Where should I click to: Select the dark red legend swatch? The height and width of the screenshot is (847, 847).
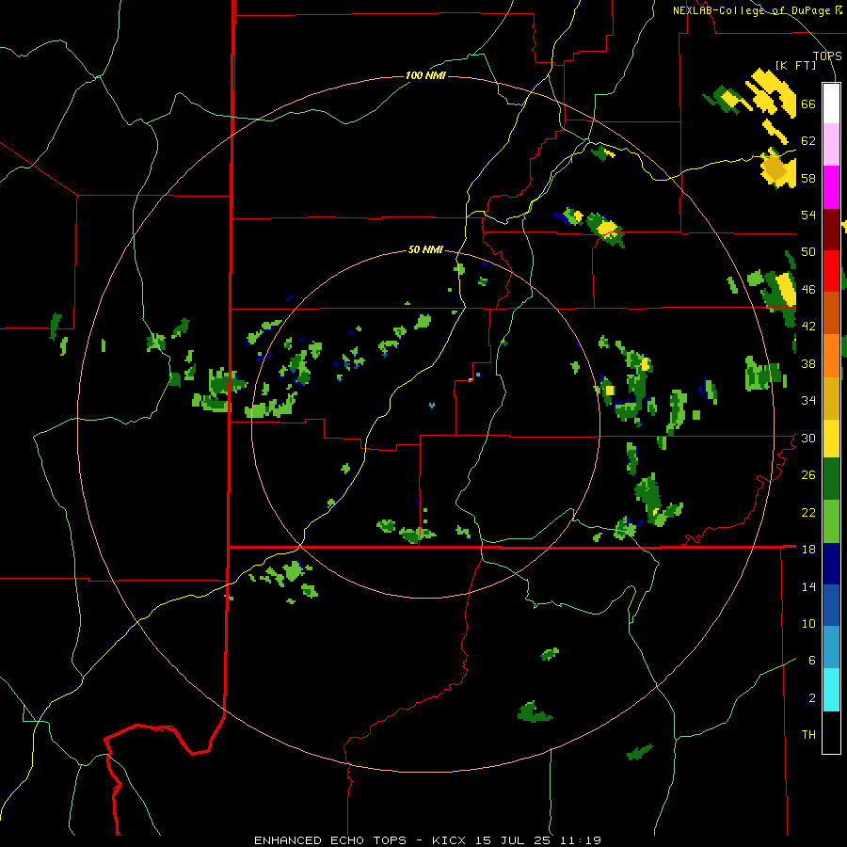831,229
